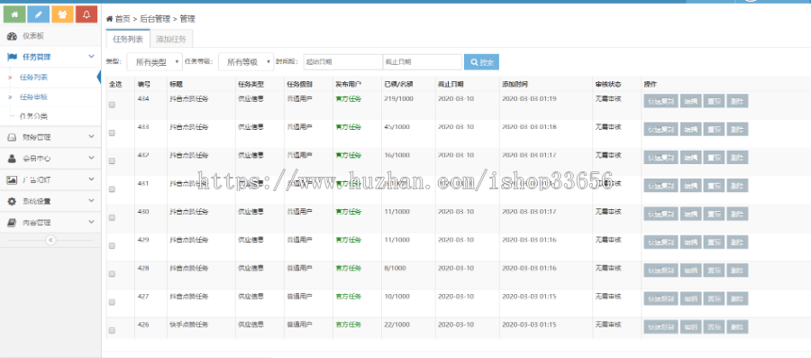The image size is (811, 358).
Task: Open 任务审核 in the sidebar
Action: [x=34, y=97]
